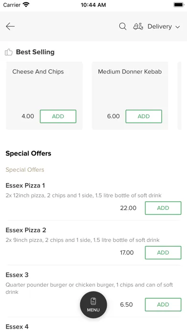Image resolution: width=187 pixels, height=332 pixels.
Task: Go back using the left arrow
Action: tap(10, 26)
